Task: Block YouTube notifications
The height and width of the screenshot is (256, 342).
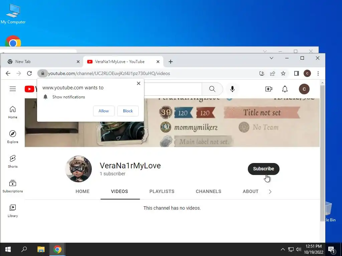Action: pyautogui.click(x=128, y=111)
